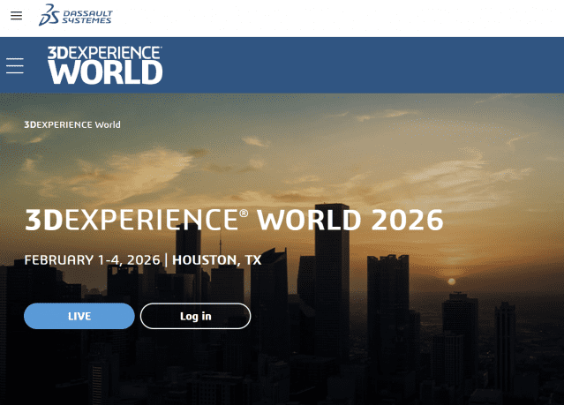Click the 3DEXPERIENCE World logo in blue bar
The width and height of the screenshot is (564, 405).
(105, 65)
